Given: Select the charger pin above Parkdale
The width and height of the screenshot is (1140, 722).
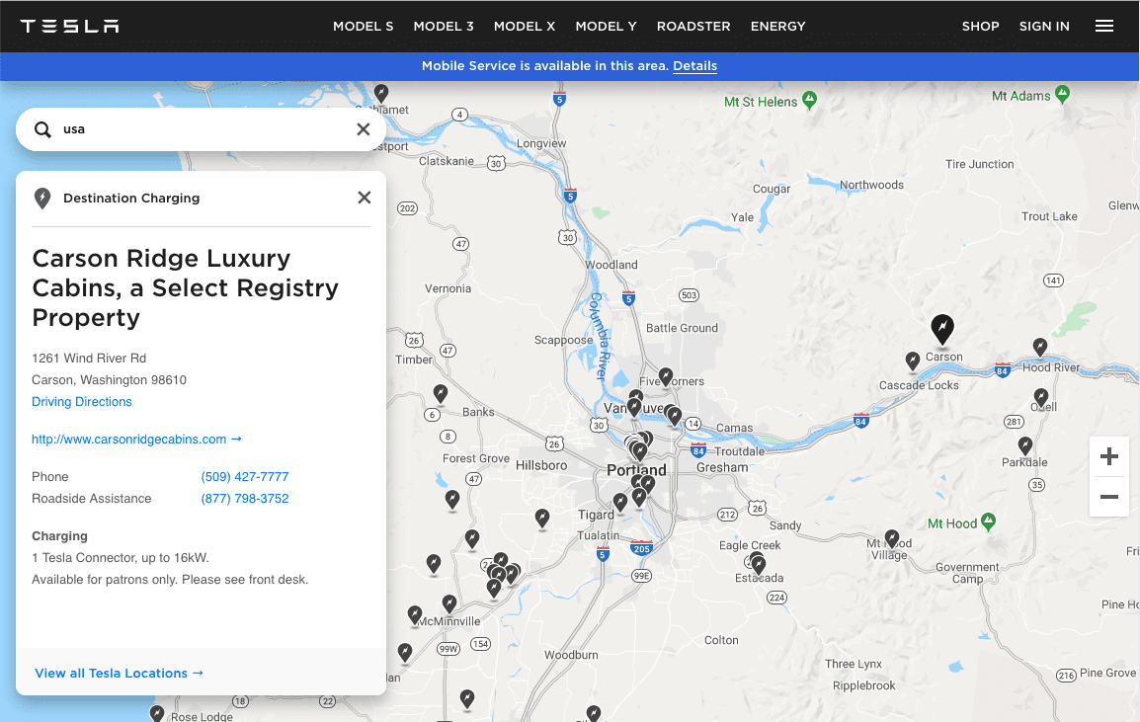Looking at the screenshot, I should [1025, 445].
